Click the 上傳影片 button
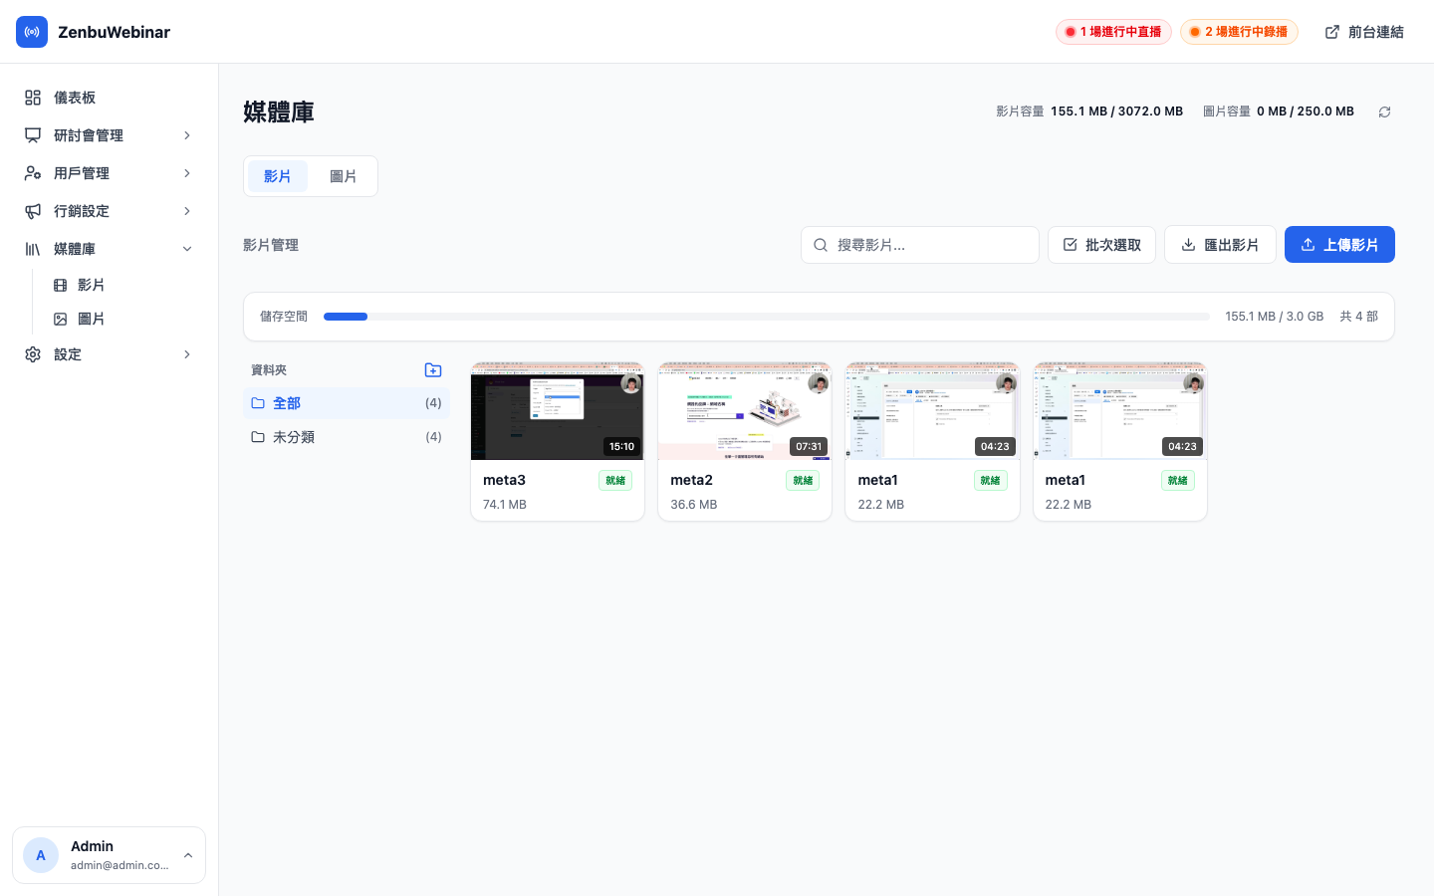Viewport: 1434px width, 896px height. [x=1339, y=245]
